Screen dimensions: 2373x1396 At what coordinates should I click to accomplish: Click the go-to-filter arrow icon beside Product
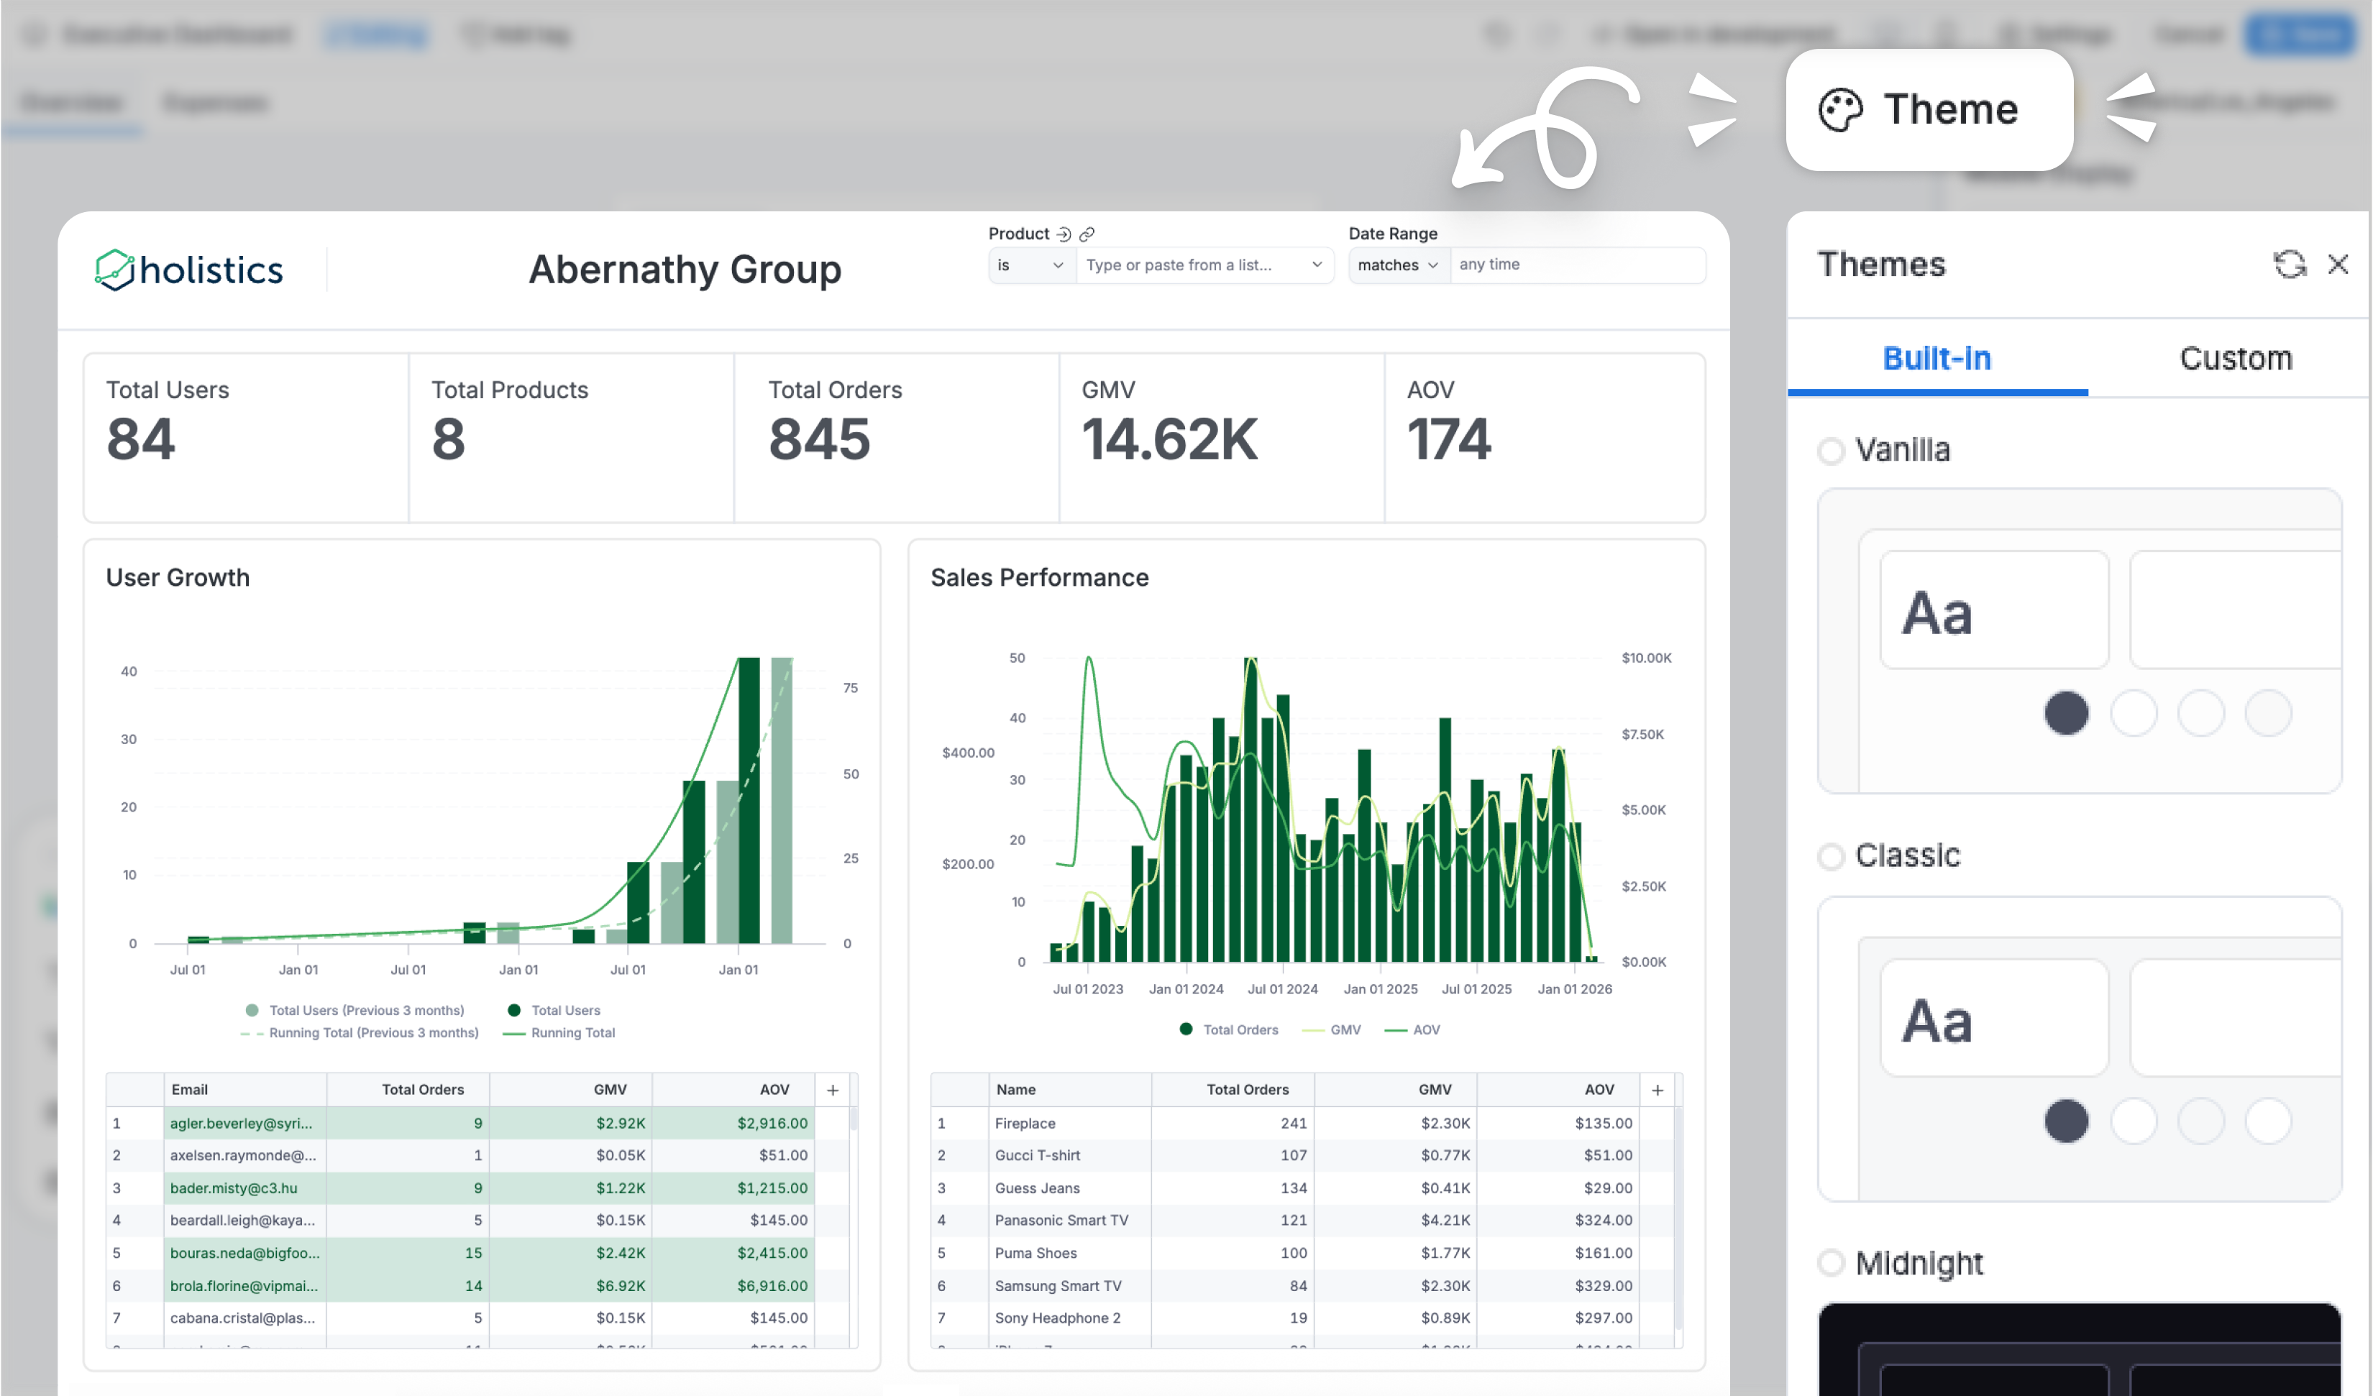pos(1065,234)
